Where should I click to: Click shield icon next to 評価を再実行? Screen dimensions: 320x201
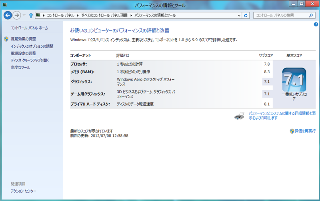tap(292, 131)
